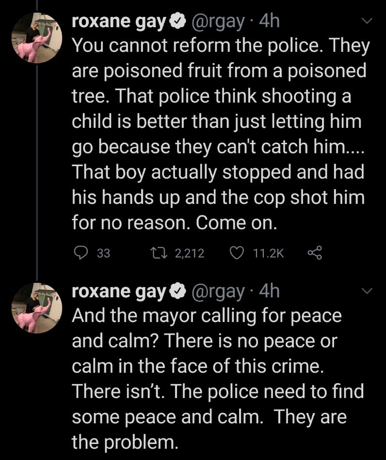Viewport: 386px width, 460px height.
Task: Tap the share icon on first tweet
Action: 316,252
